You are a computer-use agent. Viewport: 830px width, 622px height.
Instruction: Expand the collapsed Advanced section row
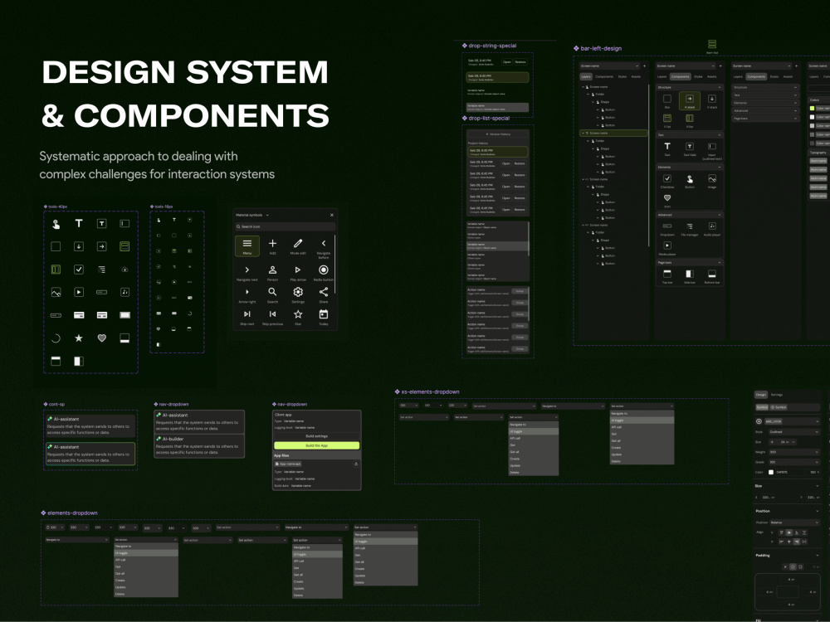(x=765, y=110)
